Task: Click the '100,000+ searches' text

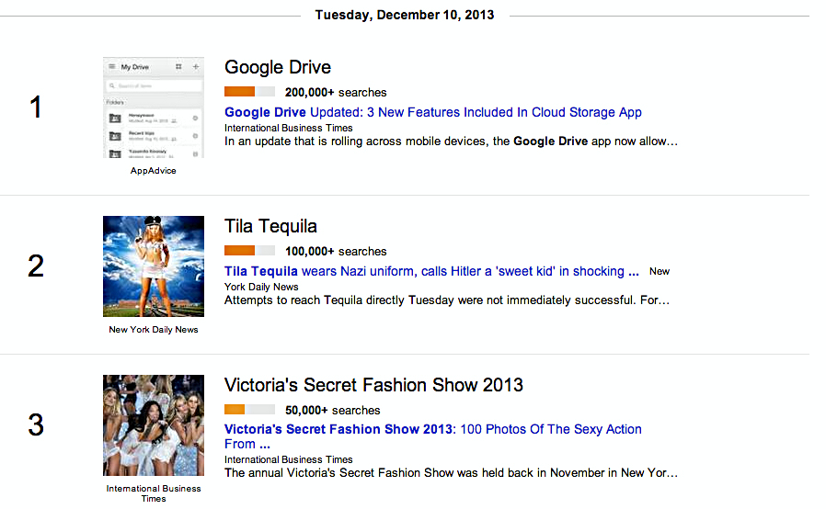Action: click(x=336, y=251)
